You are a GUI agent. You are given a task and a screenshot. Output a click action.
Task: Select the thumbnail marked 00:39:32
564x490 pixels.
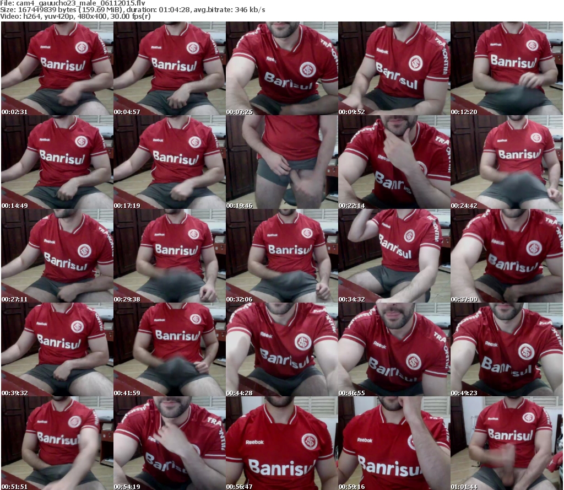pyautogui.click(x=57, y=349)
